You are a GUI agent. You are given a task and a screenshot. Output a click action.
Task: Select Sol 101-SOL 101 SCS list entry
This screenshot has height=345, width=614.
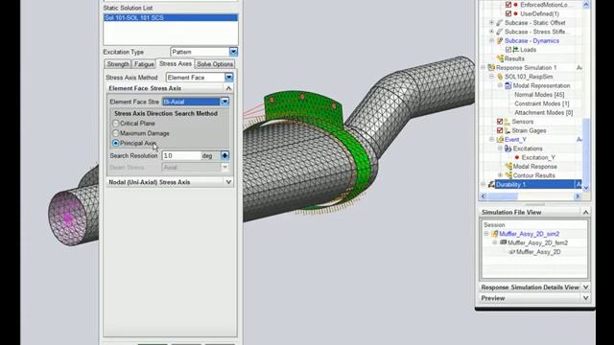171,17
